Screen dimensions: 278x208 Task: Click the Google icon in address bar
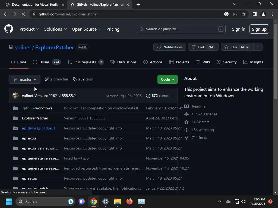[x=226, y=14]
